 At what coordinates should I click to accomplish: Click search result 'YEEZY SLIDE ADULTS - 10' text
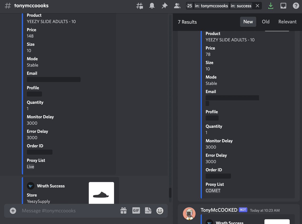[x=230, y=40]
